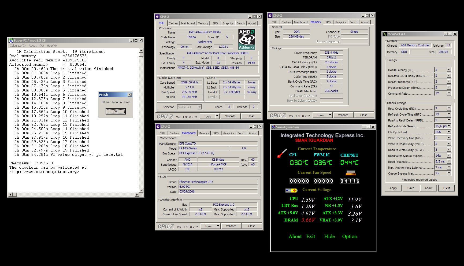Open the CAS# Latency (CL) dropdown in MemSet

pos(448,70)
